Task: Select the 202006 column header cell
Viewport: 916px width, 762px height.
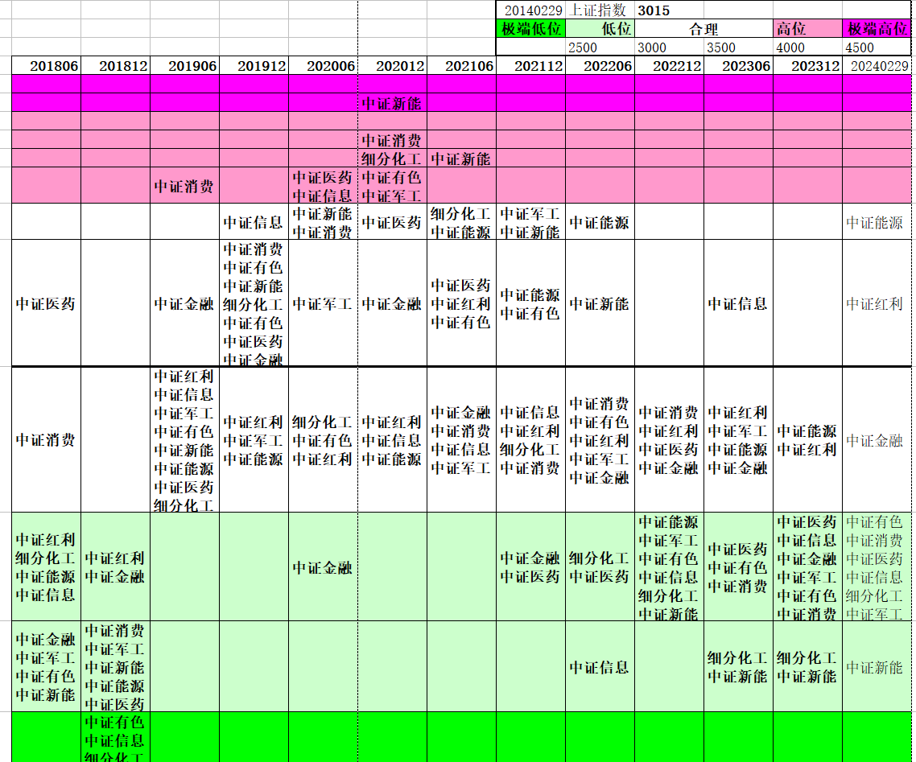Action: click(323, 65)
